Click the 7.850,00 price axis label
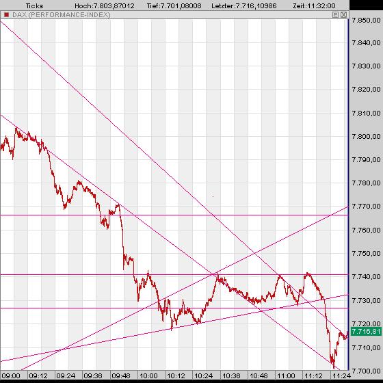Image resolution: width=383 pixels, height=383 pixels. 366,20
